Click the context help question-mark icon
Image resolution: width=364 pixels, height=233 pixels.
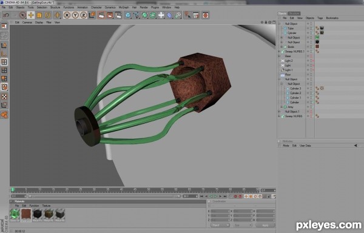[x=187, y=15]
